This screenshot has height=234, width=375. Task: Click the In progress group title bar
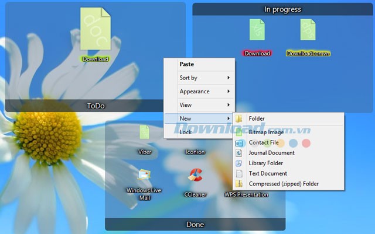(x=282, y=9)
